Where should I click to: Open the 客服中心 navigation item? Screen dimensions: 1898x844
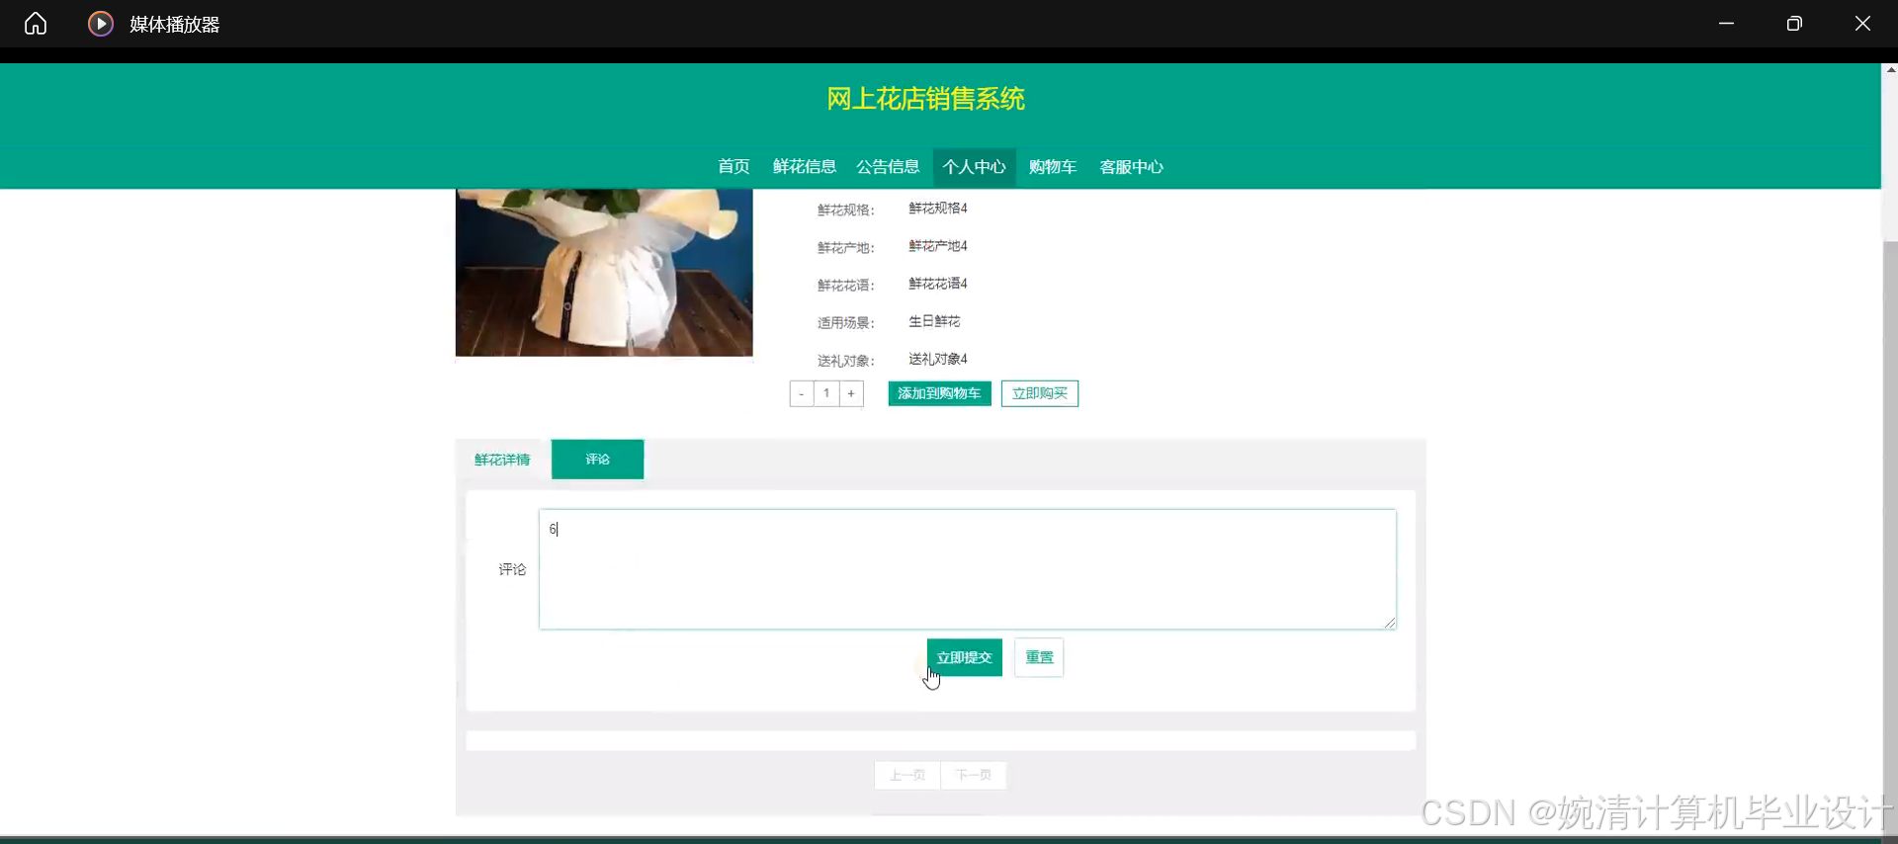pyautogui.click(x=1131, y=167)
